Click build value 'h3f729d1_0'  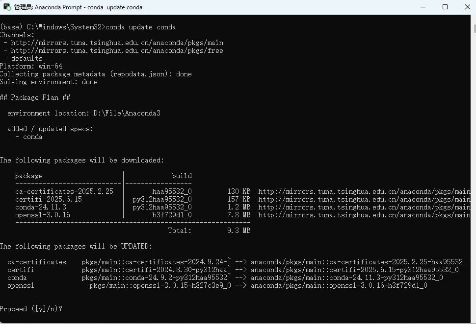coord(172,215)
